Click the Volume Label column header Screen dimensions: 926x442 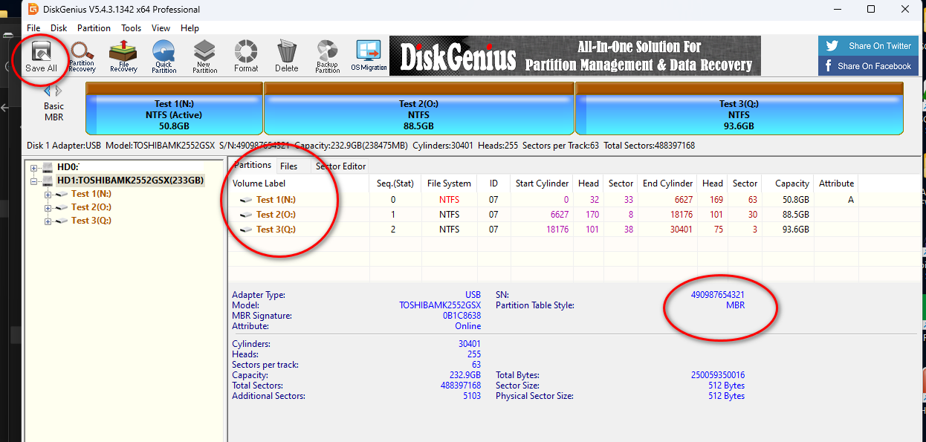pos(299,183)
